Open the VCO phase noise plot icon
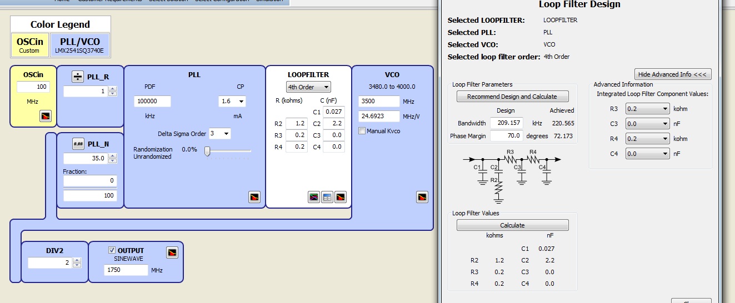This screenshot has width=735, height=303. click(422, 197)
